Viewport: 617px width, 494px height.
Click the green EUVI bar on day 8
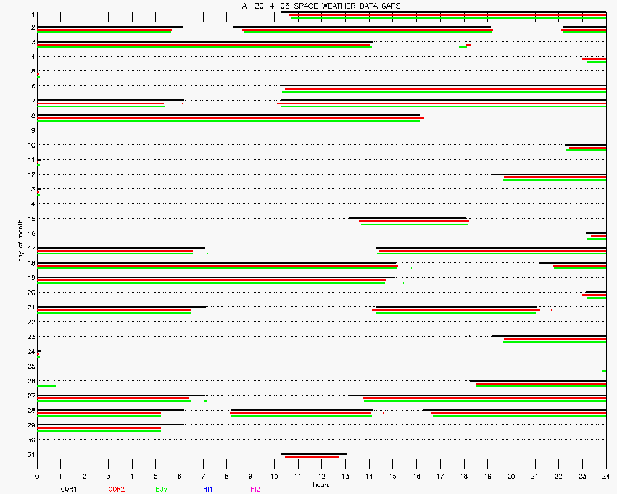click(228, 121)
